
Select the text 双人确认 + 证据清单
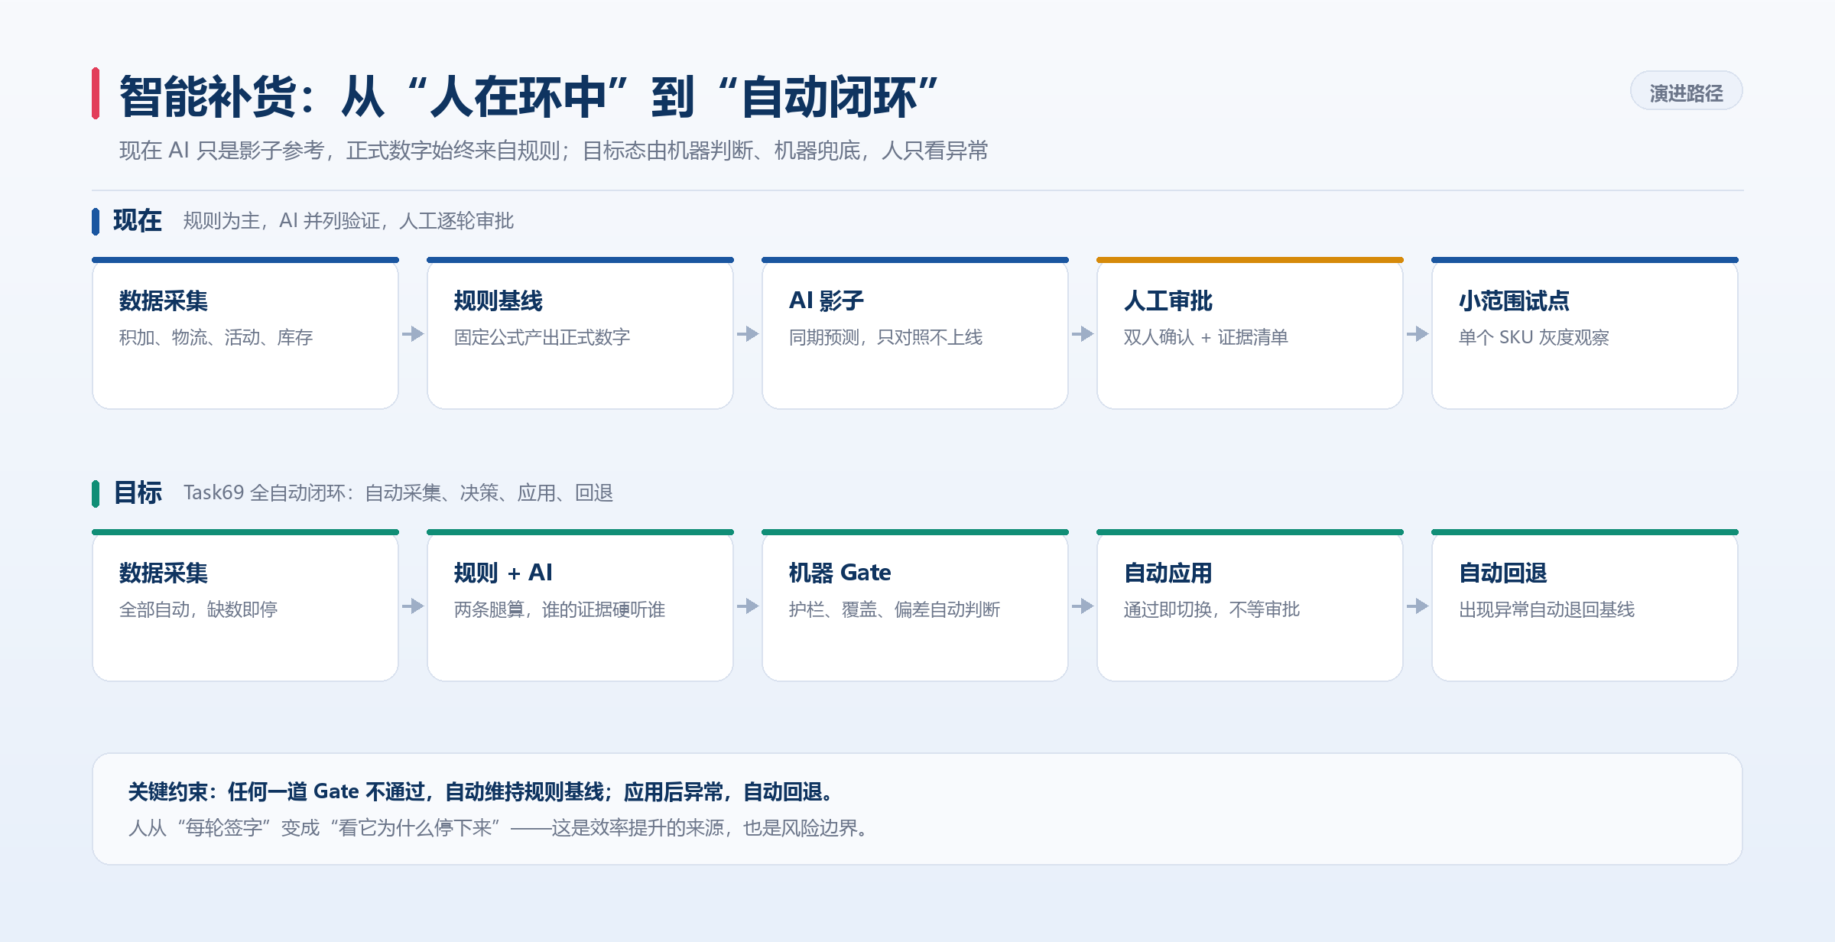1206,337
